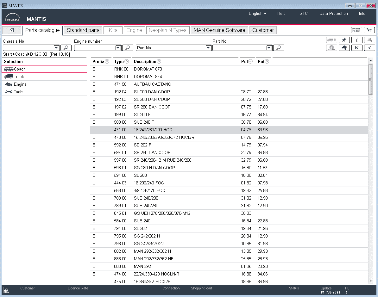The width and height of the screenshot is (378, 297).
Task: Search part number with magnifier button
Action: coord(279,48)
